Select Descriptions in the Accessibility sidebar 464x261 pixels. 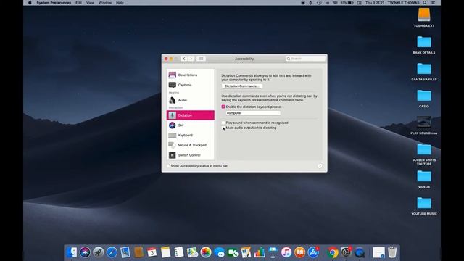tap(191, 75)
